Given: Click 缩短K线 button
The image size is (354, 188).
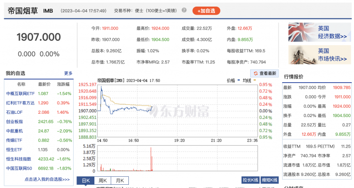Looking at the screenshot, I should click(270, 180).
